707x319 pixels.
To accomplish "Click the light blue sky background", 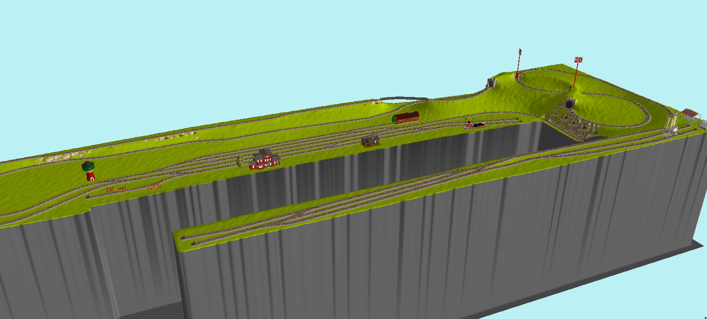I will [231, 46].
